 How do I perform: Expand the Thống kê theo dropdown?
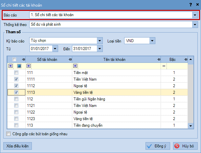pos(195,25)
